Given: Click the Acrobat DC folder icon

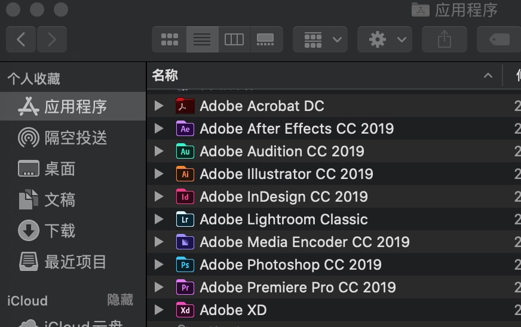Looking at the screenshot, I should coord(185,106).
